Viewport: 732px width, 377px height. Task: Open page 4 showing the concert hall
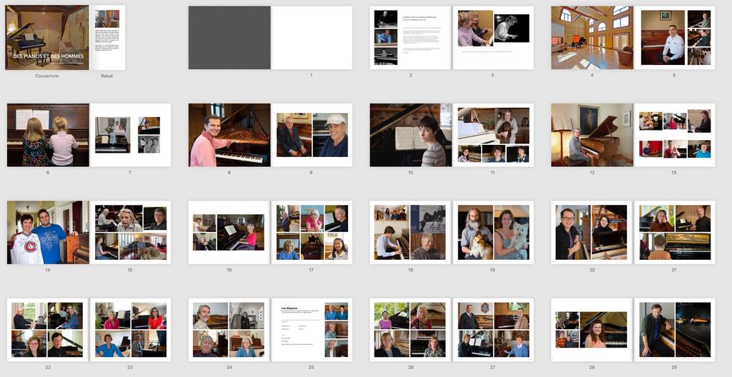point(592,38)
